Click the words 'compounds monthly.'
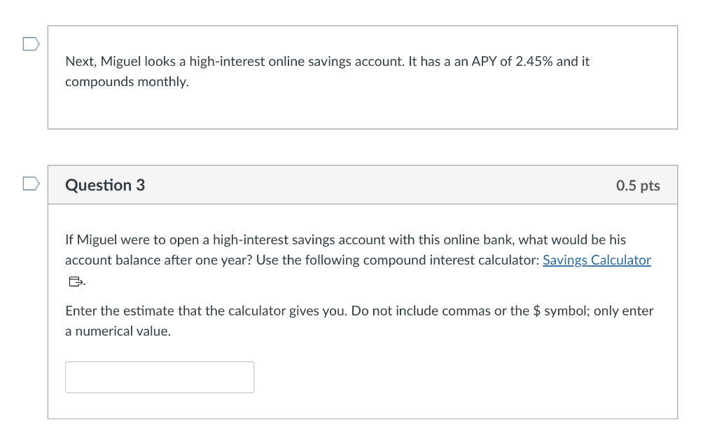The height and width of the screenshot is (443, 717). coord(127,82)
